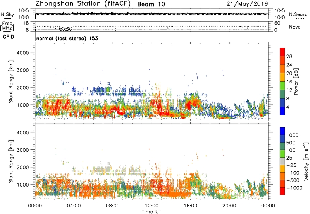The image size is (310, 214).
Task: Click the "-500" label on velocity colorbar
Action: [x=293, y=180]
